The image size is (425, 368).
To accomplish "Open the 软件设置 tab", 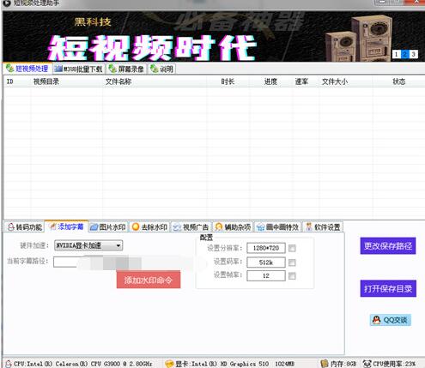I will 323,227.
